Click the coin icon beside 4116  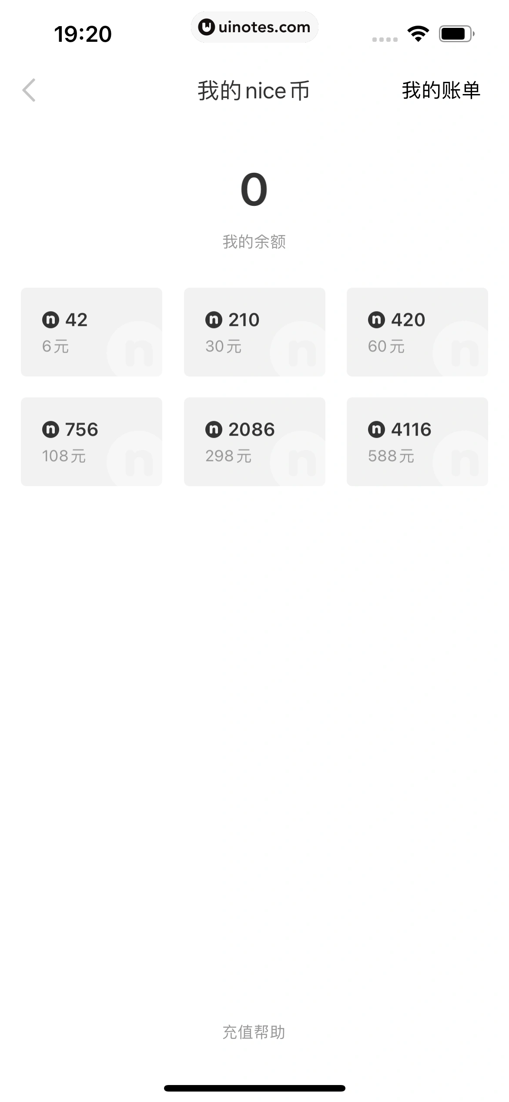pyautogui.click(x=376, y=430)
